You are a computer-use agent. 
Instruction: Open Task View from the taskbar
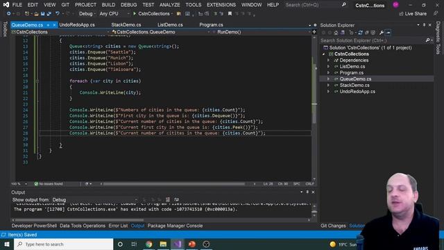point(134,244)
